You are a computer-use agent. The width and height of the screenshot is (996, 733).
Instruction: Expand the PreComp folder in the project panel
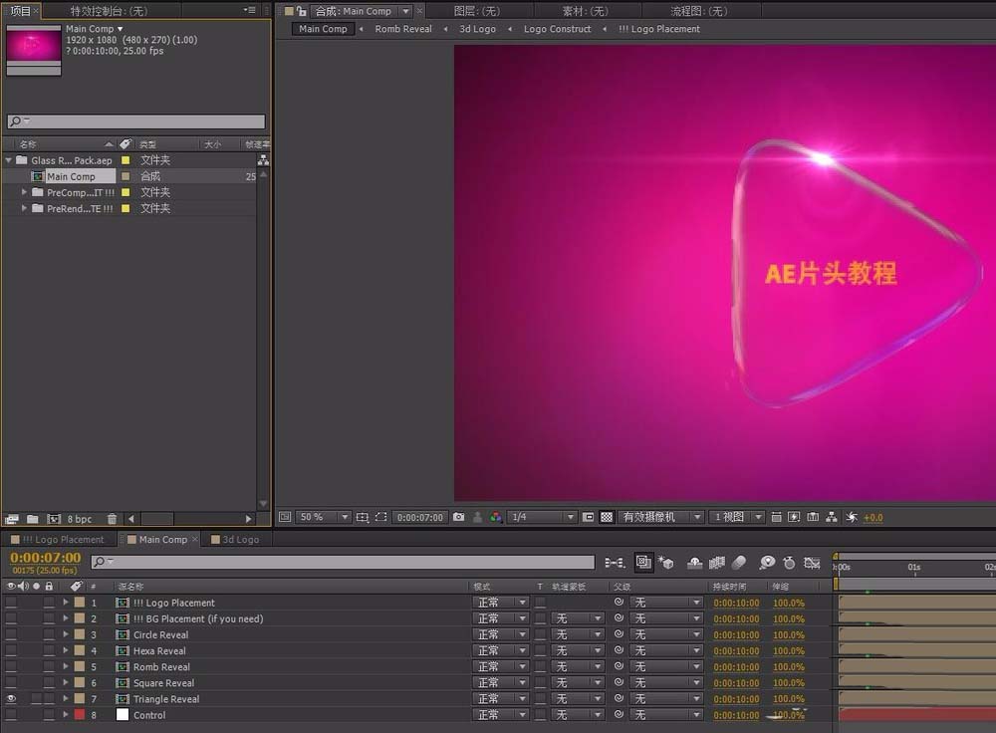pyautogui.click(x=24, y=192)
